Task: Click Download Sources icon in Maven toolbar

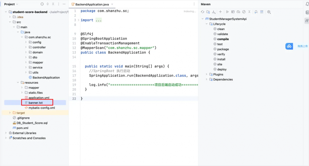Action: (x=214, y=12)
